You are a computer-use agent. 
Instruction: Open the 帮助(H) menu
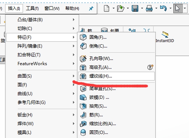click(x=72, y=8)
